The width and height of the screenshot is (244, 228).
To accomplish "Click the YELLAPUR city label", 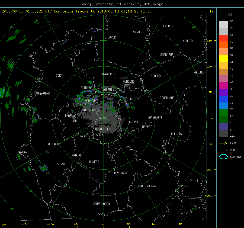I will click(x=54, y=144).
